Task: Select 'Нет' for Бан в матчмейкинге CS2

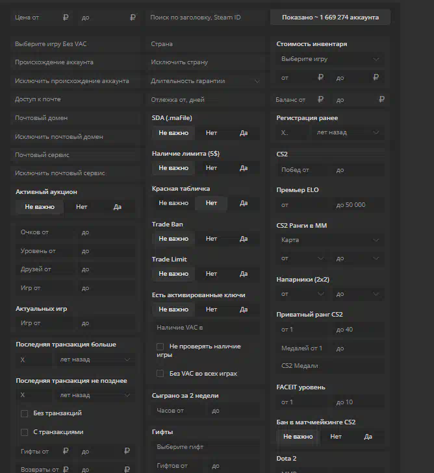Action: click(335, 437)
